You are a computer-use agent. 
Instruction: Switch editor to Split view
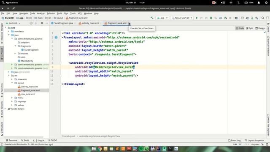coord(250,28)
